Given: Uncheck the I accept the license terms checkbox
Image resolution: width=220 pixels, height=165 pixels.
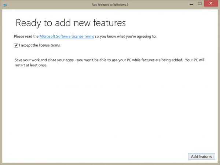Looking at the screenshot, I should click(x=16, y=45).
